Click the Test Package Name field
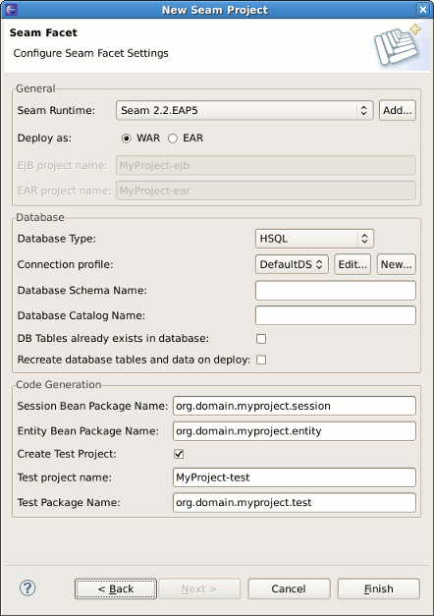 tap(295, 502)
